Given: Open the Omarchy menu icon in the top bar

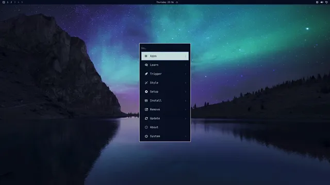Looking at the screenshot, I should (4, 2).
